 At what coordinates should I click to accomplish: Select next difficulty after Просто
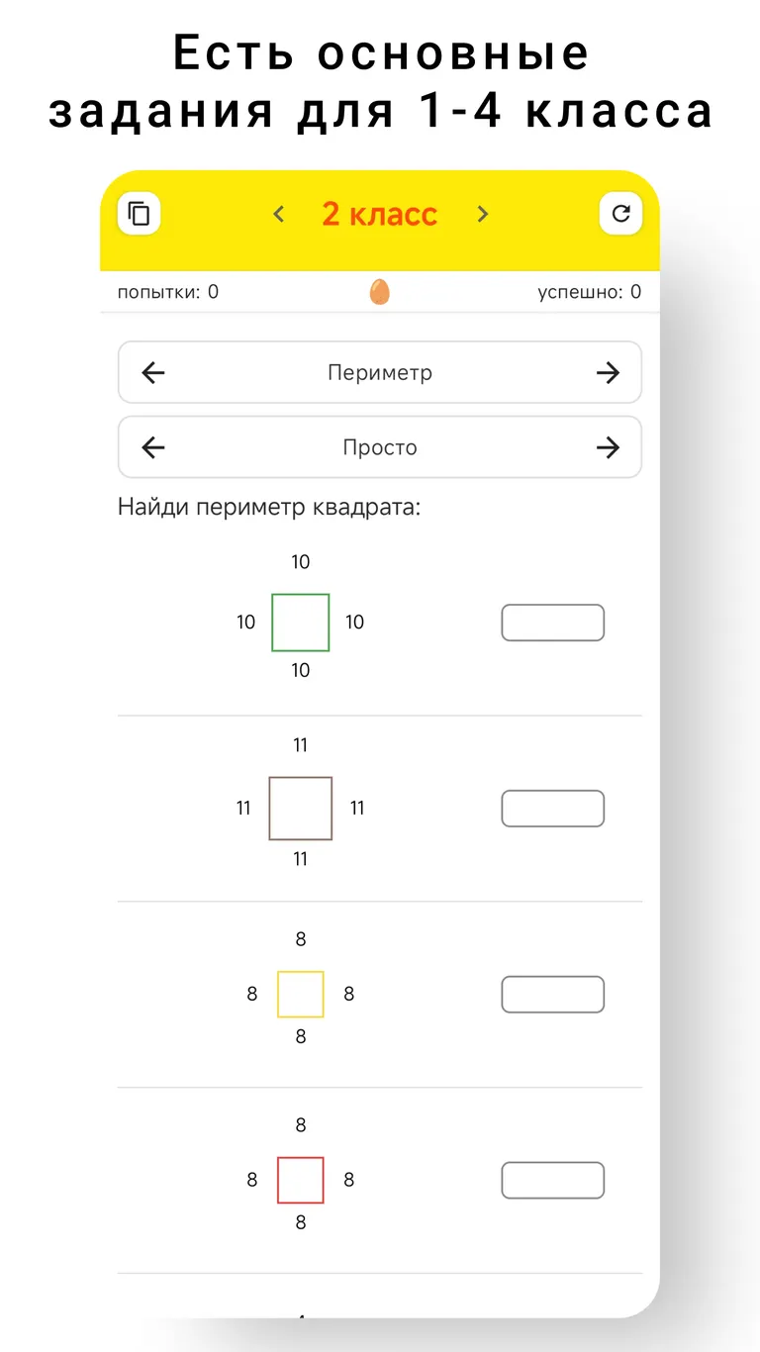(x=608, y=447)
